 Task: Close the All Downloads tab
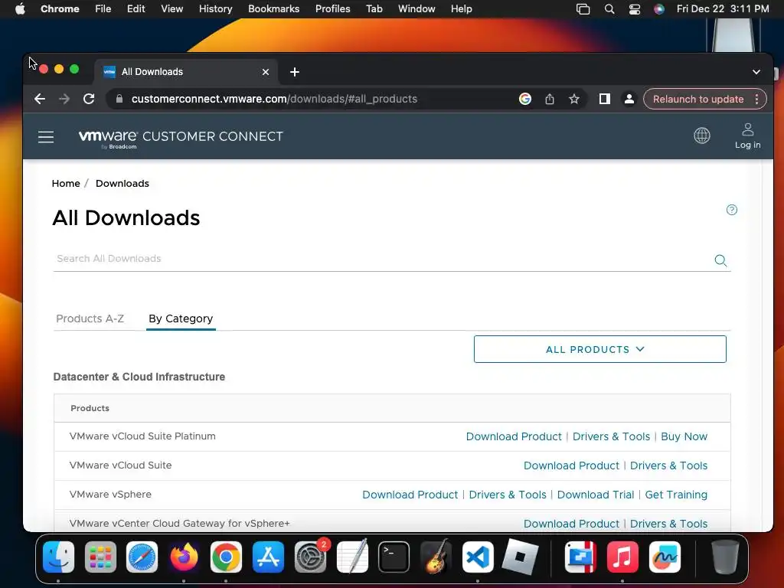tap(266, 72)
